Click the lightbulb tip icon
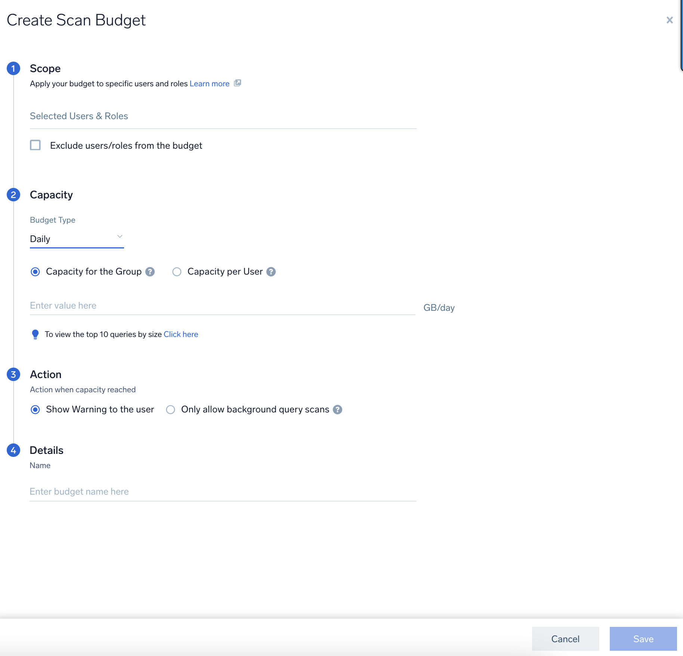 [x=35, y=334]
